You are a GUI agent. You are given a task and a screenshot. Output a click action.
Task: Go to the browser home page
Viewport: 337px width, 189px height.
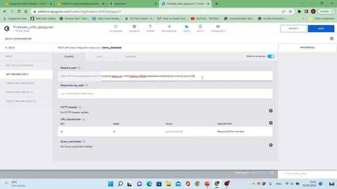[26, 12]
